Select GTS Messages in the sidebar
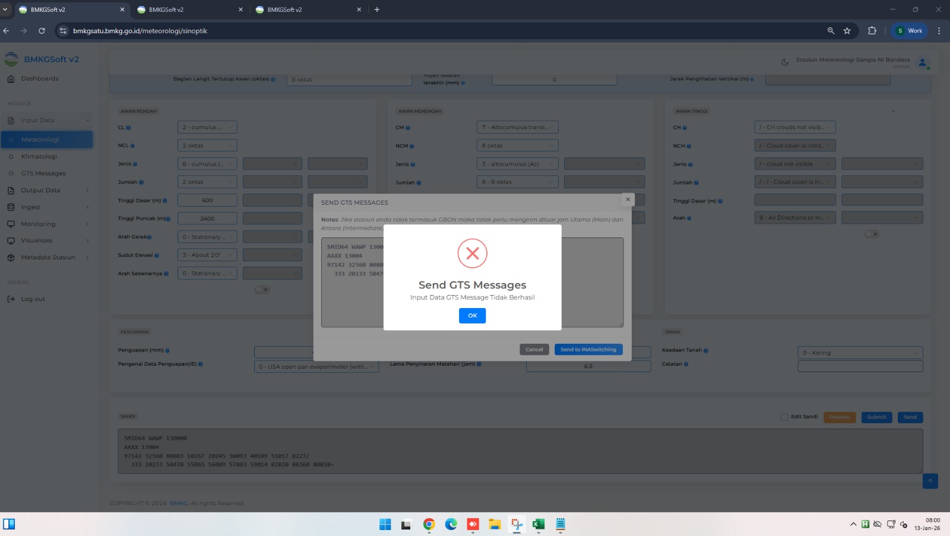Screen dimensions: 950x536 43,173
